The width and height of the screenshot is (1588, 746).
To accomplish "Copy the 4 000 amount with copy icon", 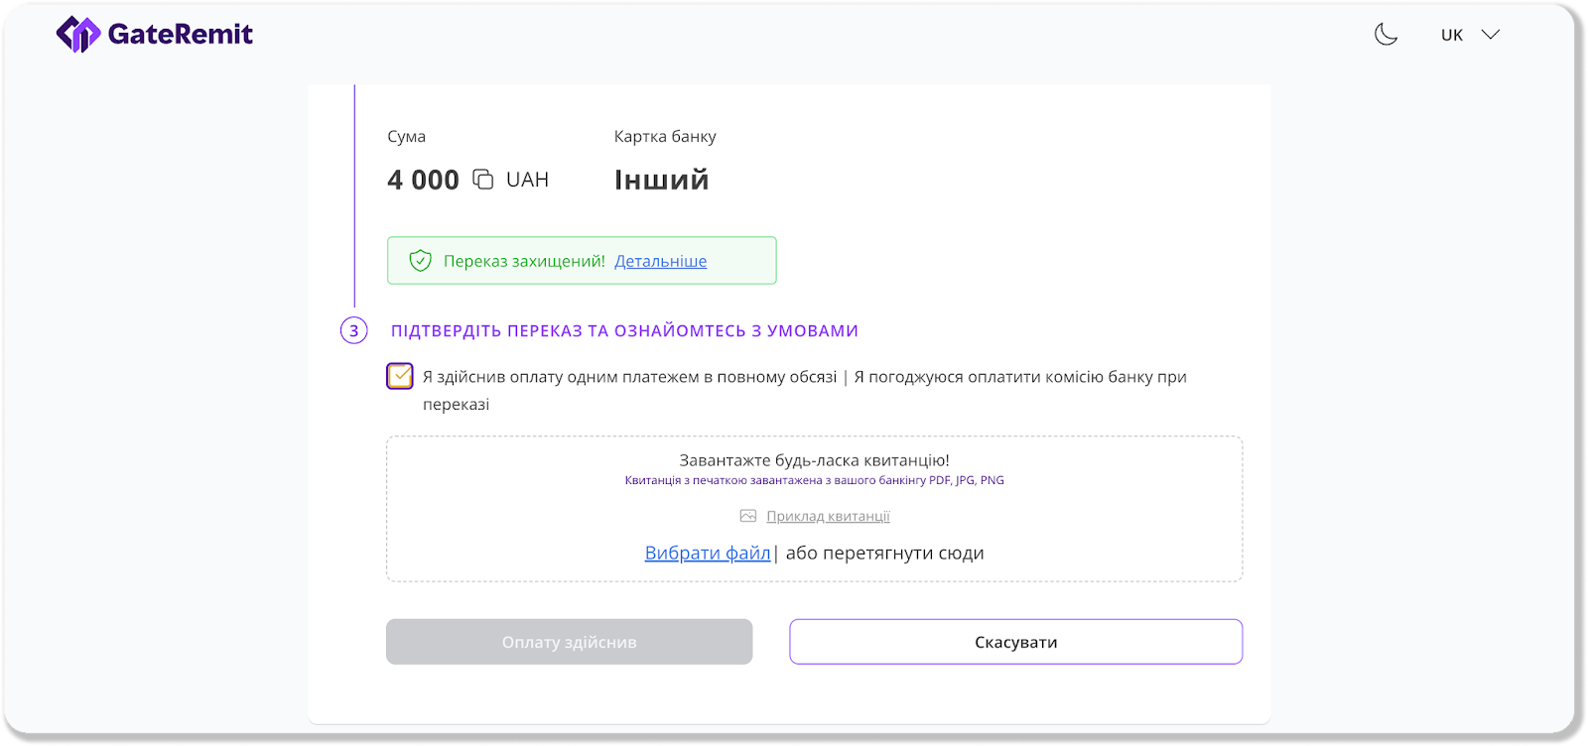I will click(x=482, y=180).
